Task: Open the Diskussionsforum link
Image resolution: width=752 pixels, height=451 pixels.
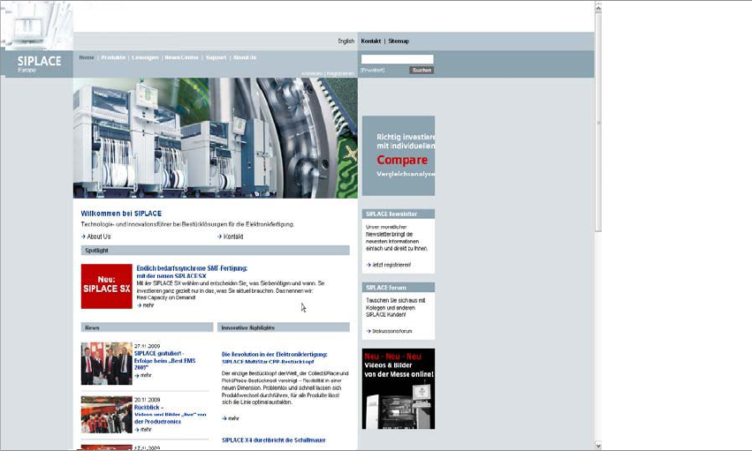Action: (x=390, y=331)
